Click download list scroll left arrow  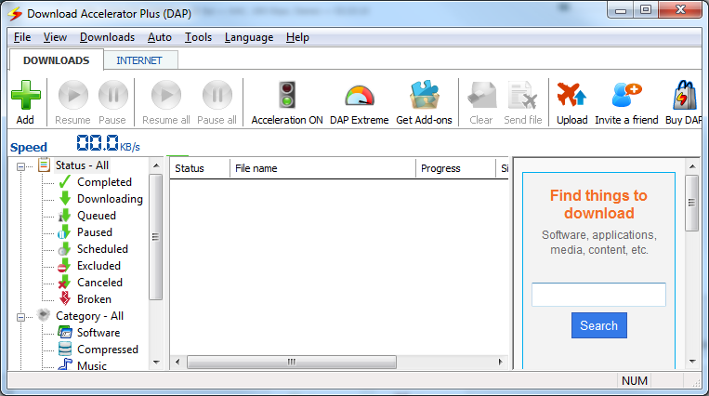coord(177,362)
